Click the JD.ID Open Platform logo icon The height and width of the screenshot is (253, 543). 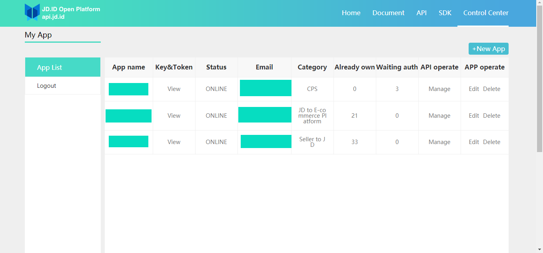click(32, 12)
